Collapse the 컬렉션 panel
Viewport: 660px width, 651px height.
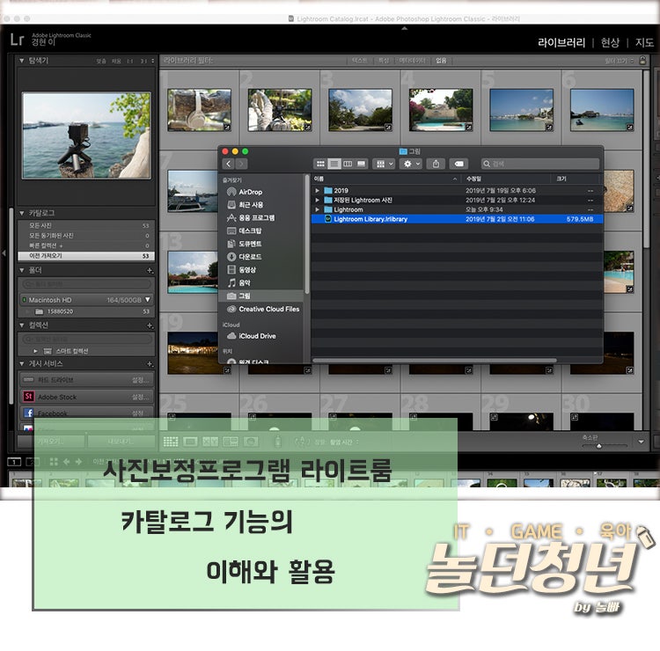pyautogui.click(x=21, y=325)
